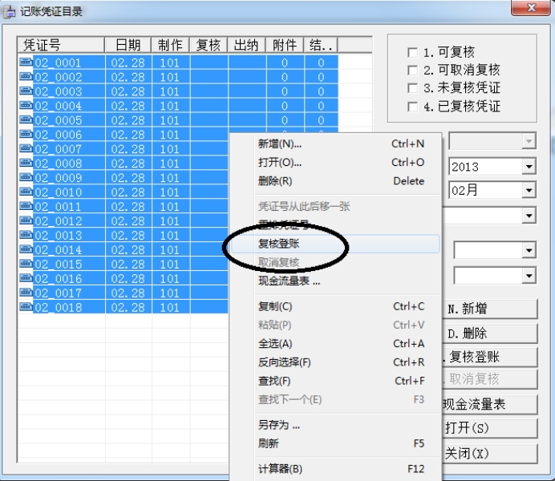The image size is (555, 481).
Task: Click the 02.28 date in row 02_0005
Action: pos(128,120)
